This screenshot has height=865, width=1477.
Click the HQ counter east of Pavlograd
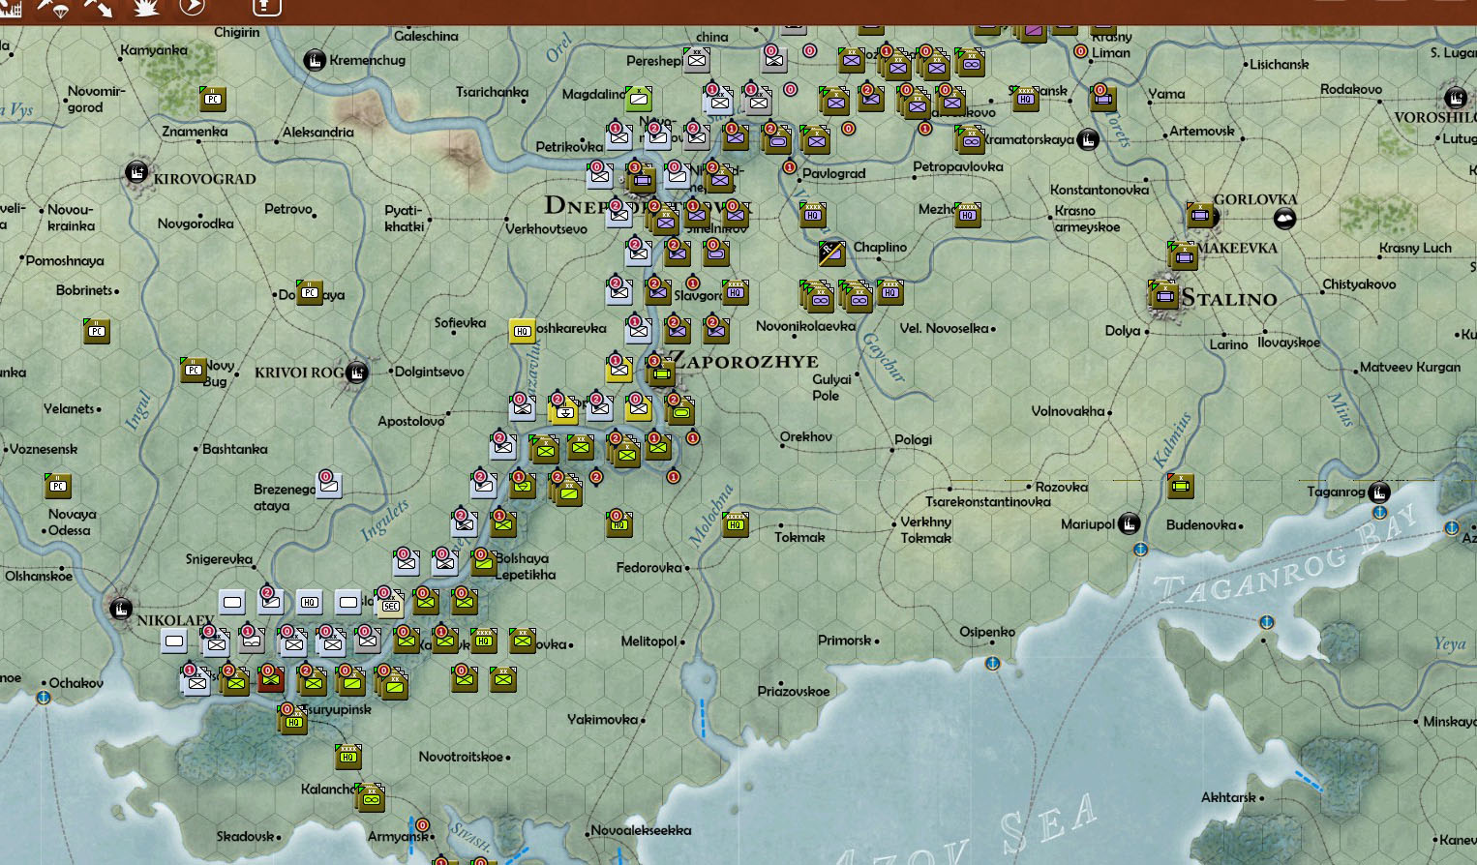812,214
